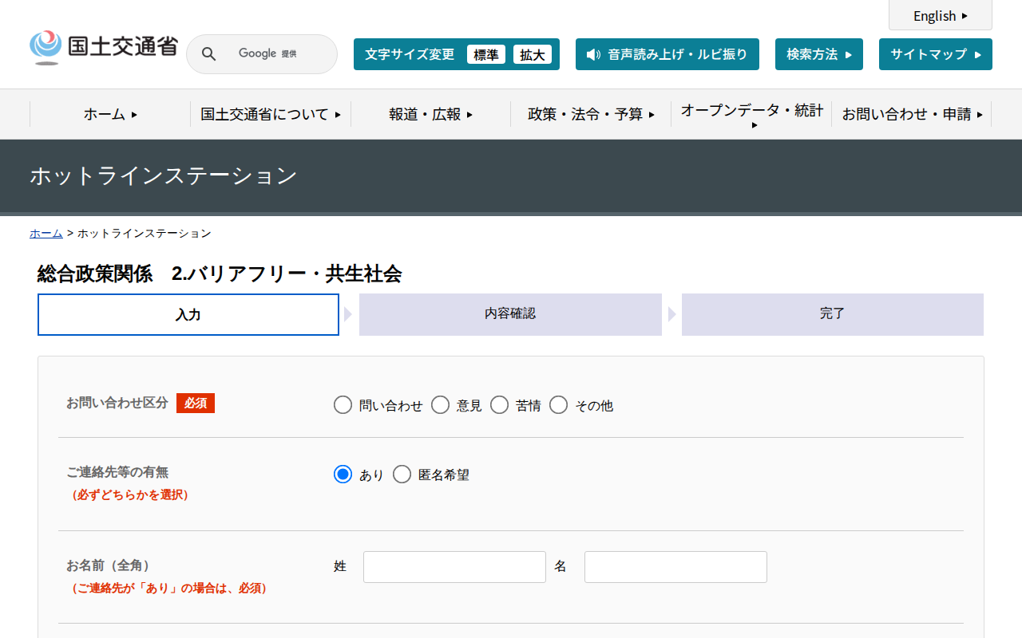Open the オープンデータ・統計 menu

[x=751, y=114]
